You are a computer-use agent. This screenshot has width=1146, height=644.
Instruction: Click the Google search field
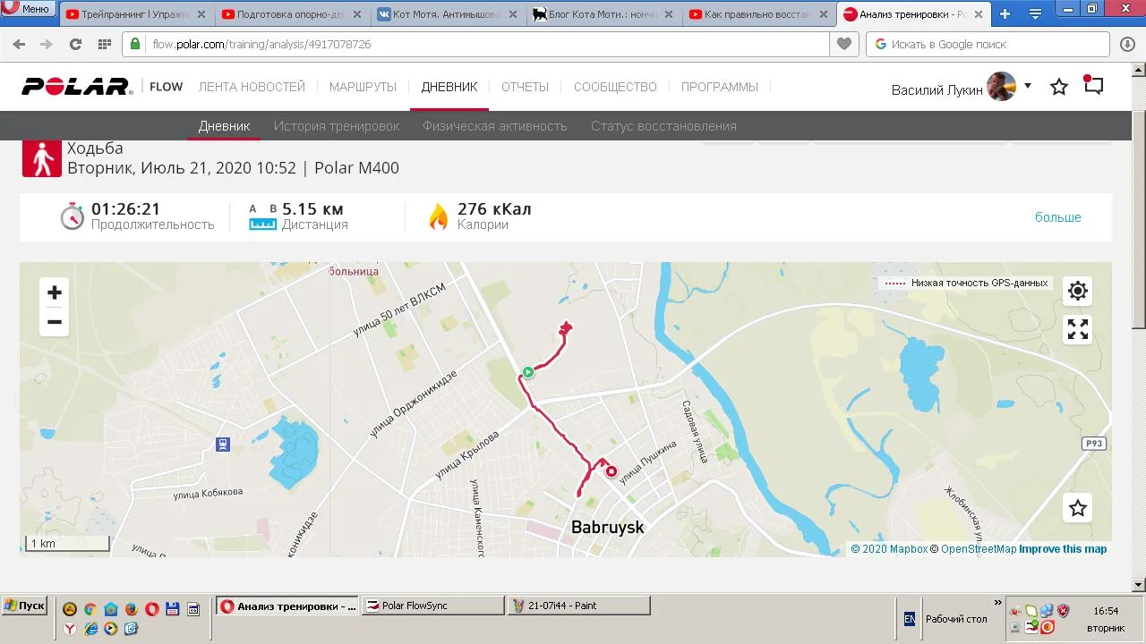pyautogui.click(x=988, y=44)
